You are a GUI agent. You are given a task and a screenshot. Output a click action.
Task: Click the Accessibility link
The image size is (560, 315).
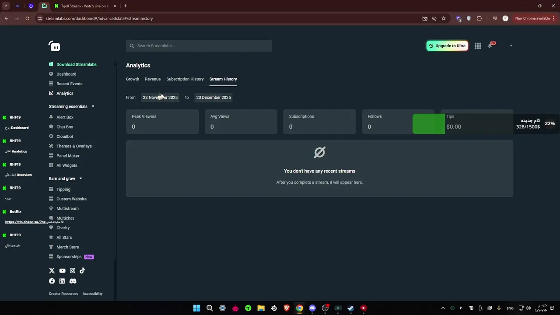tap(93, 294)
